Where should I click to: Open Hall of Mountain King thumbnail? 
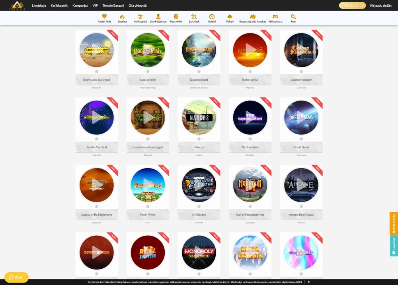pyautogui.click(x=250, y=185)
